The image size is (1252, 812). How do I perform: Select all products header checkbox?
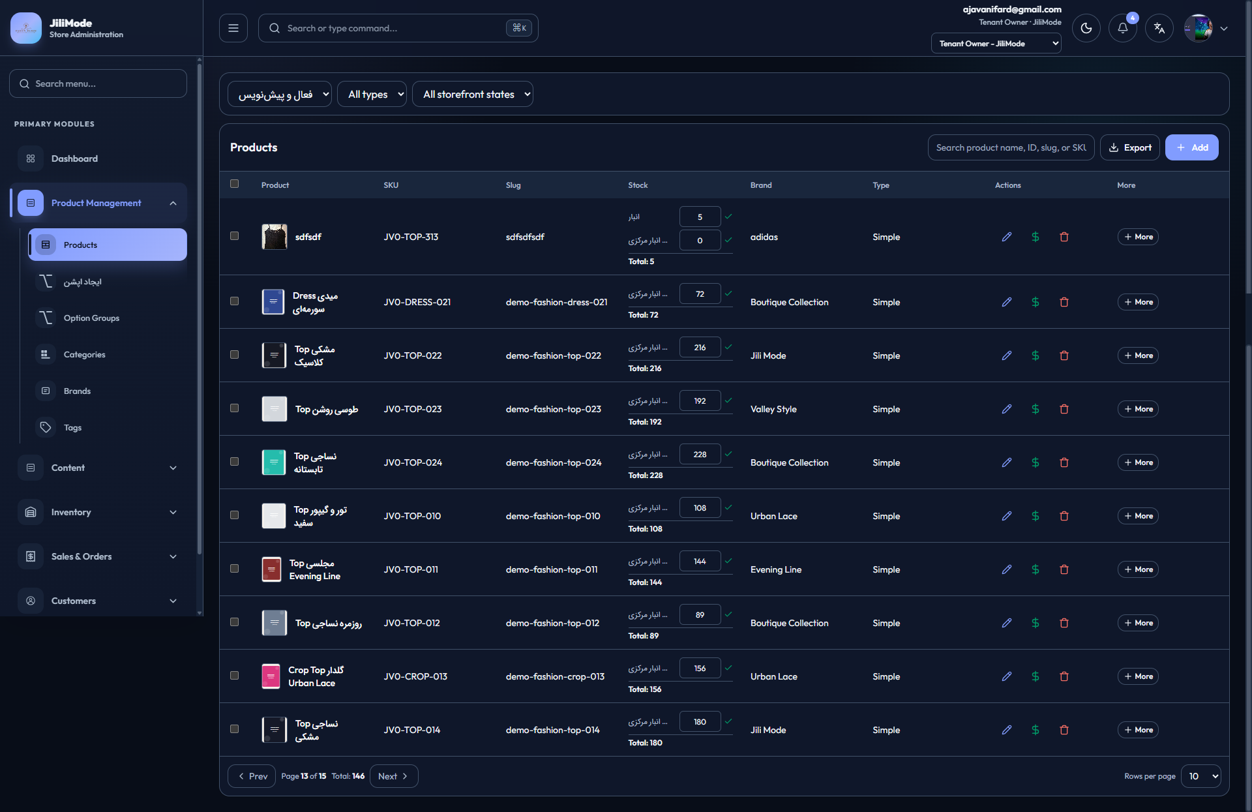tap(235, 184)
